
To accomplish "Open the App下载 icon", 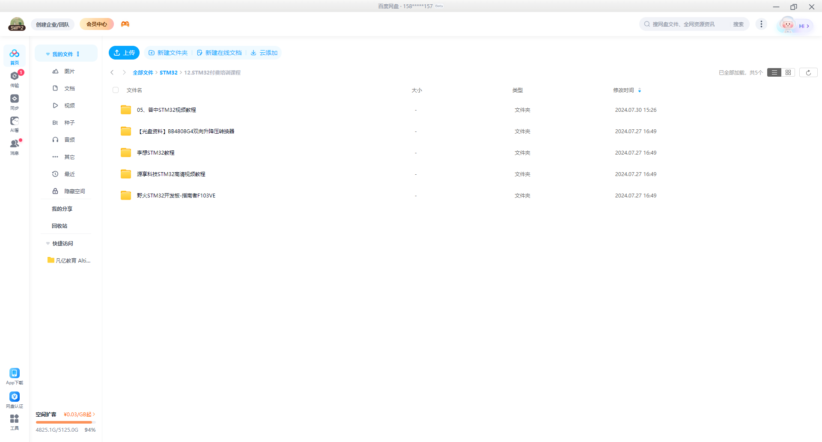I will 15,376.
